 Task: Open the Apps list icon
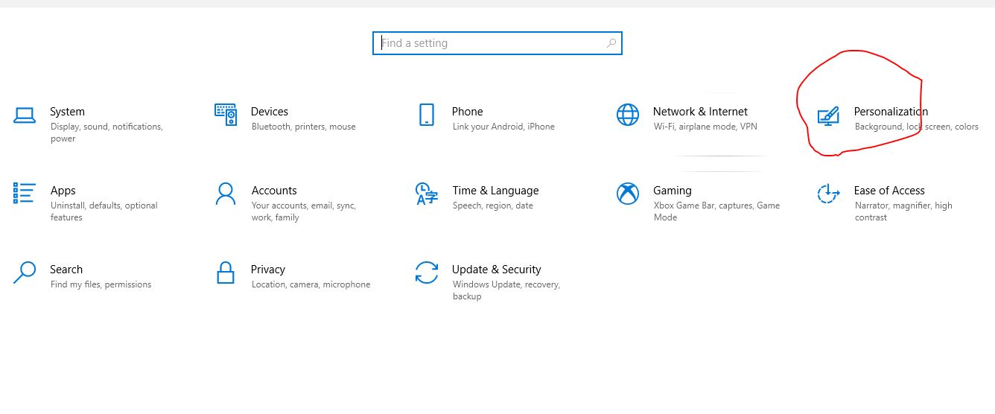25,194
